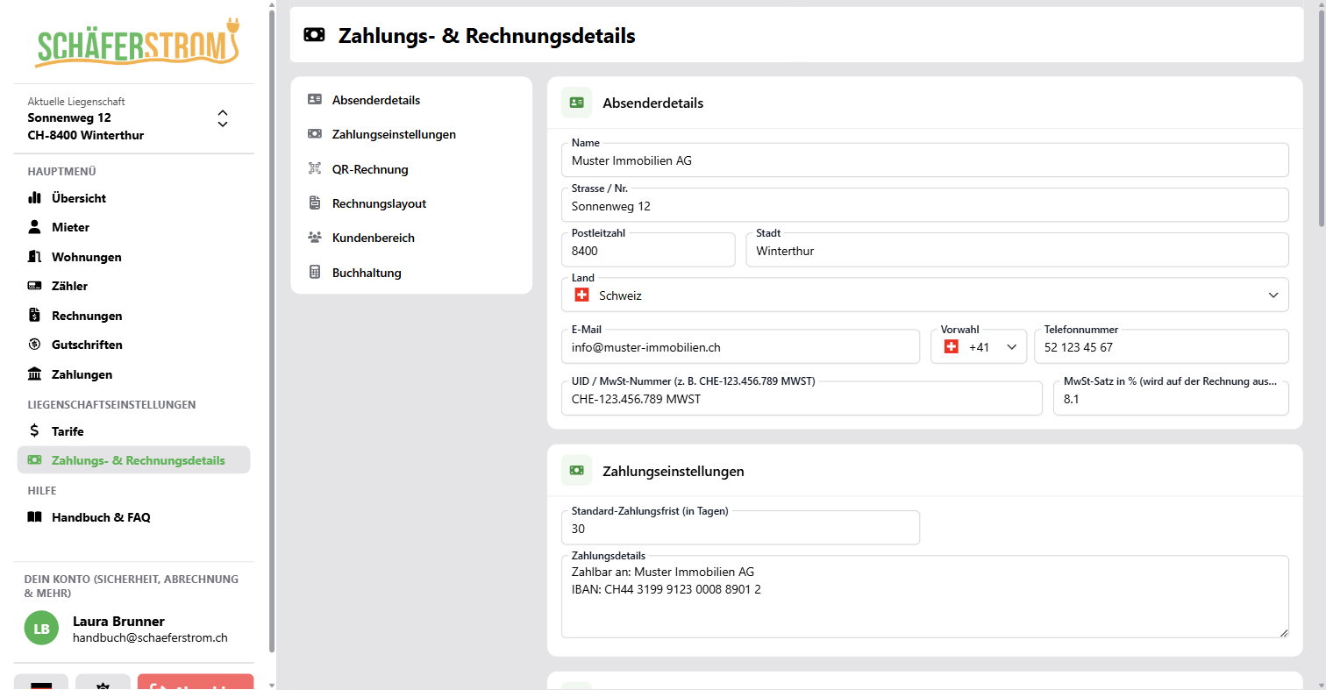This screenshot has height=690, width=1326.
Task: Click the green banknote icon in Zahlungseinstellungen card header
Action: [x=576, y=471]
